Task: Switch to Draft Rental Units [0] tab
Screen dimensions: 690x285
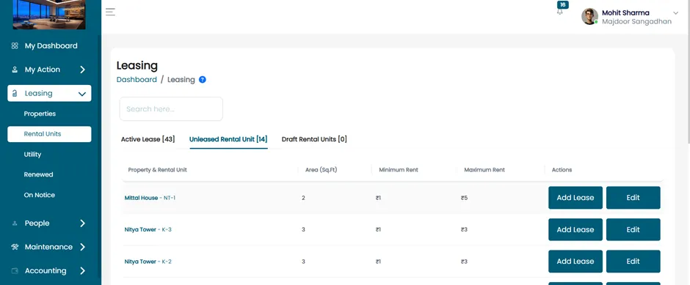Action: [x=314, y=139]
